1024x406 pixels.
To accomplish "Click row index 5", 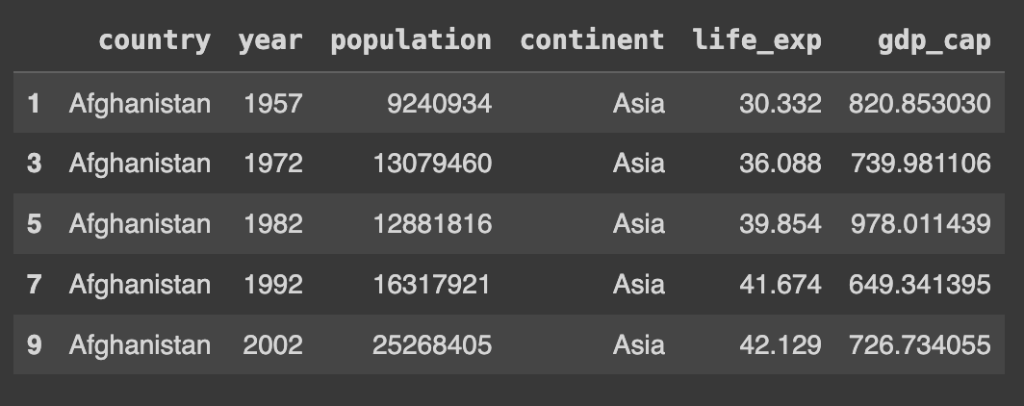I will pos(34,224).
